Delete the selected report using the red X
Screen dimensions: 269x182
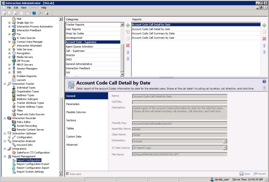(264, 38)
